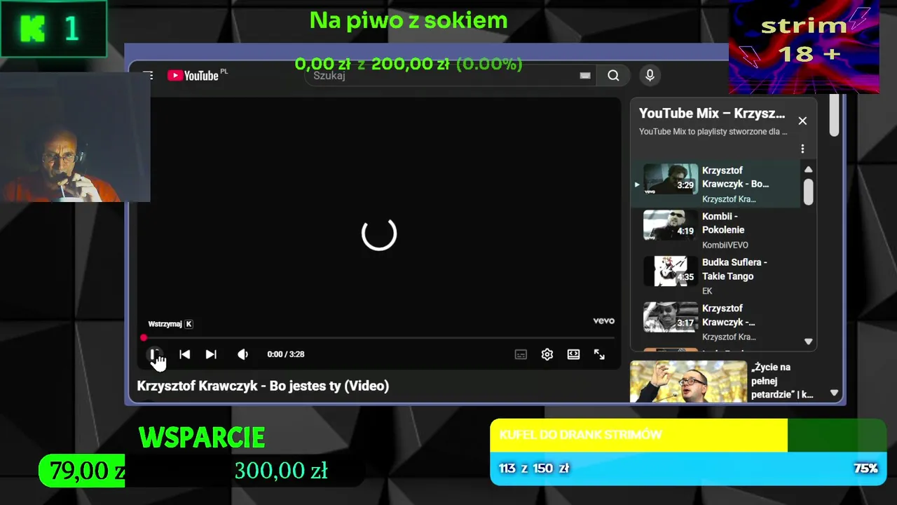Select Budka Suflera - Takie Tango title

point(734,269)
